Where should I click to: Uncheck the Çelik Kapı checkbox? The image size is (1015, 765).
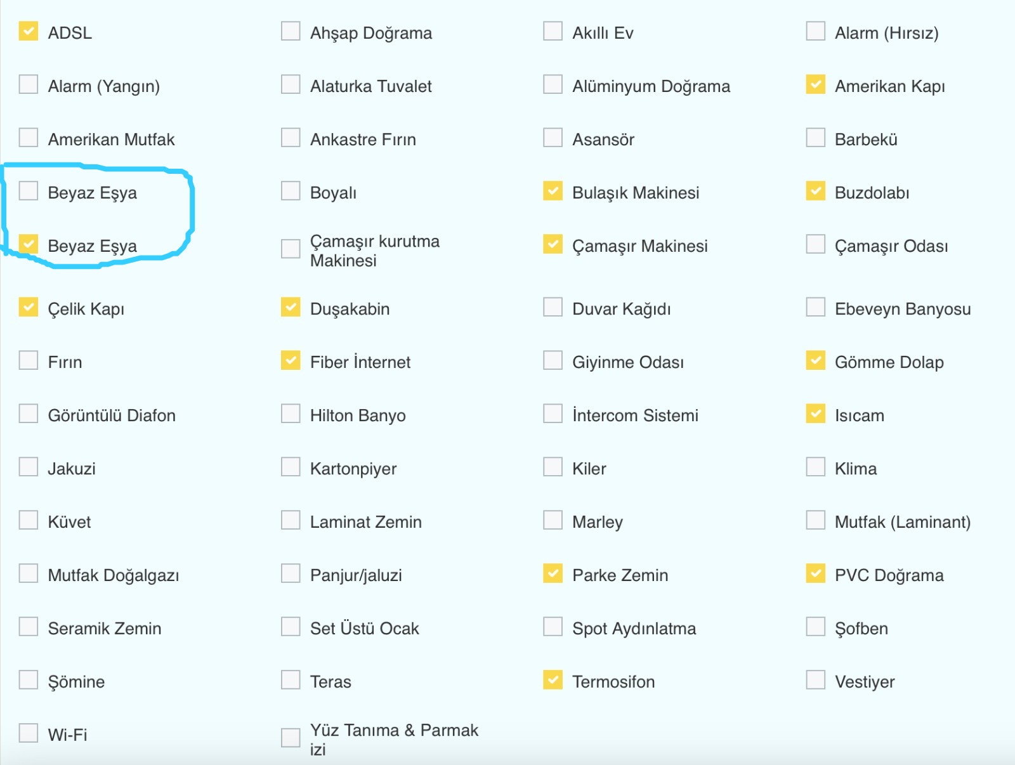coord(29,307)
